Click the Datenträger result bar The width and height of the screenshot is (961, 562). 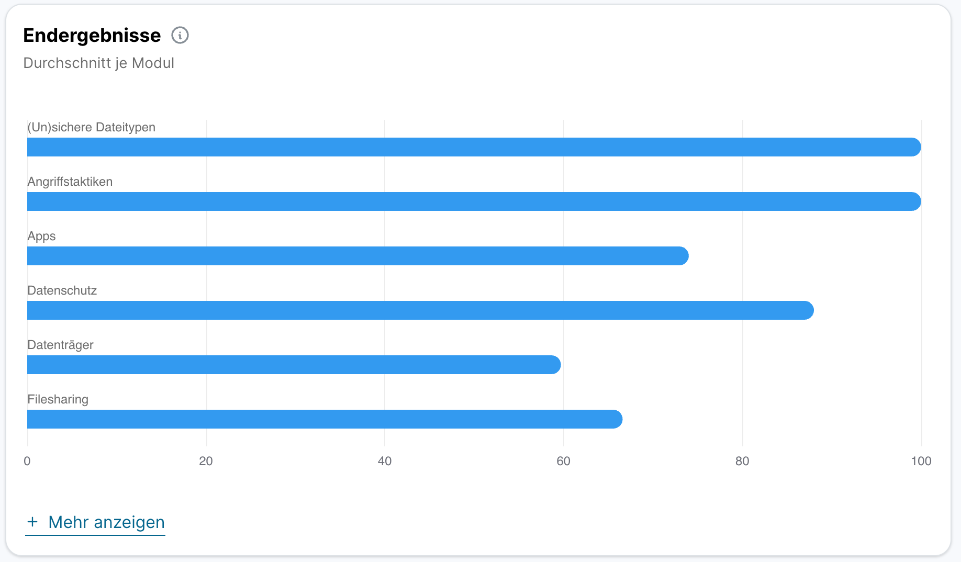(294, 365)
